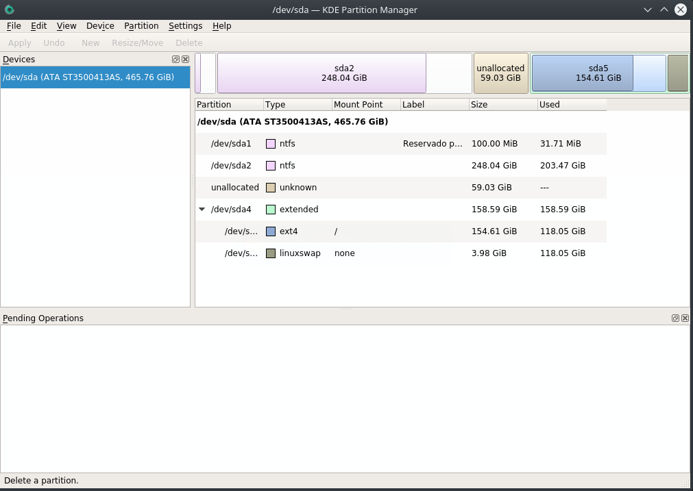Select the sda2 248.04 GiB partition block
Image resolution: width=693 pixels, height=491 pixels.
point(343,73)
